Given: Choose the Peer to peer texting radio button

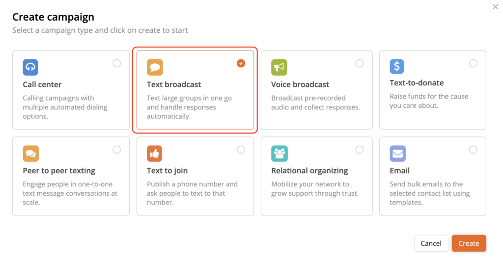Looking at the screenshot, I should point(116,150).
